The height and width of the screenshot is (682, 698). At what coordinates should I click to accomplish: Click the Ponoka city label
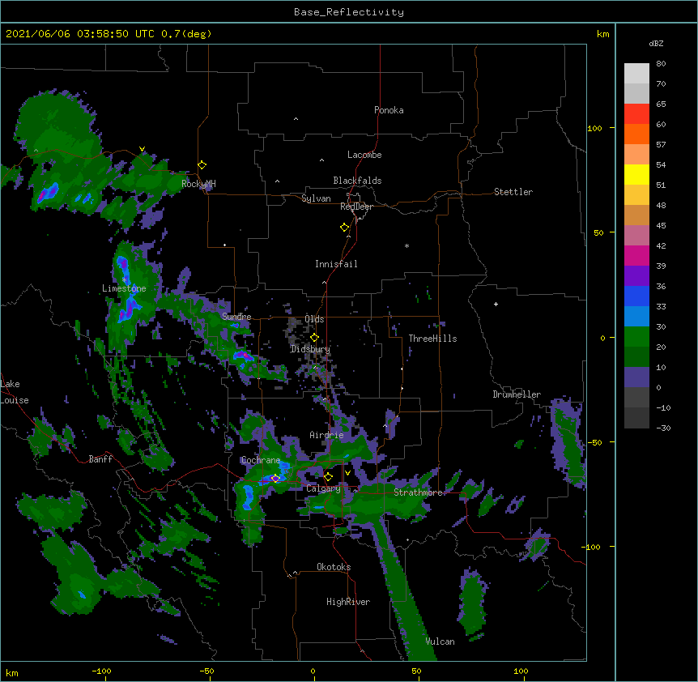point(389,110)
